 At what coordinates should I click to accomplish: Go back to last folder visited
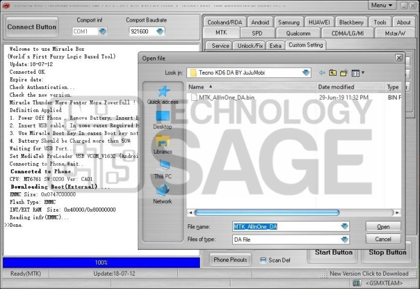(x=322, y=73)
